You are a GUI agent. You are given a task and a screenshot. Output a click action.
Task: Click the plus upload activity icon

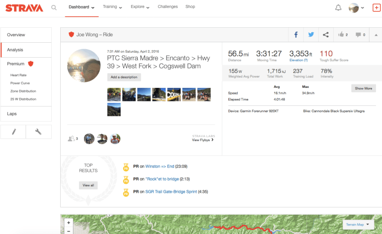tap(376, 7)
